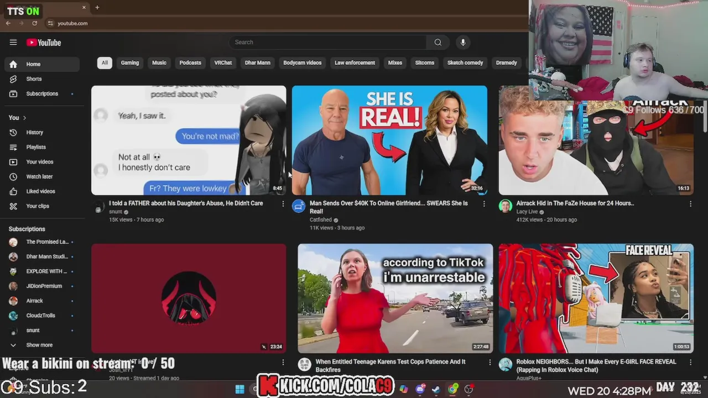
Task: Open video title 'Man Sends Over $40K To Online Girlfriend'
Action: point(389,207)
